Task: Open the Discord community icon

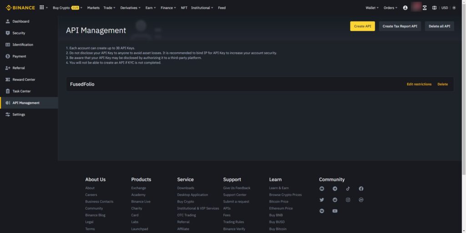Action: [322, 188]
